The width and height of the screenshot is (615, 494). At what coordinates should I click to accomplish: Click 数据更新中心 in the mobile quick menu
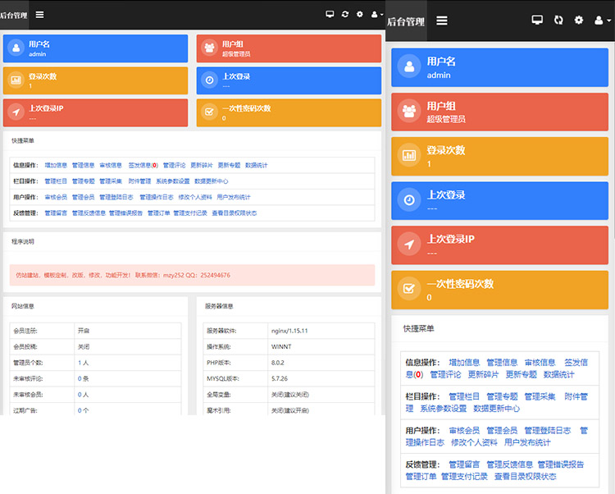pos(496,408)
